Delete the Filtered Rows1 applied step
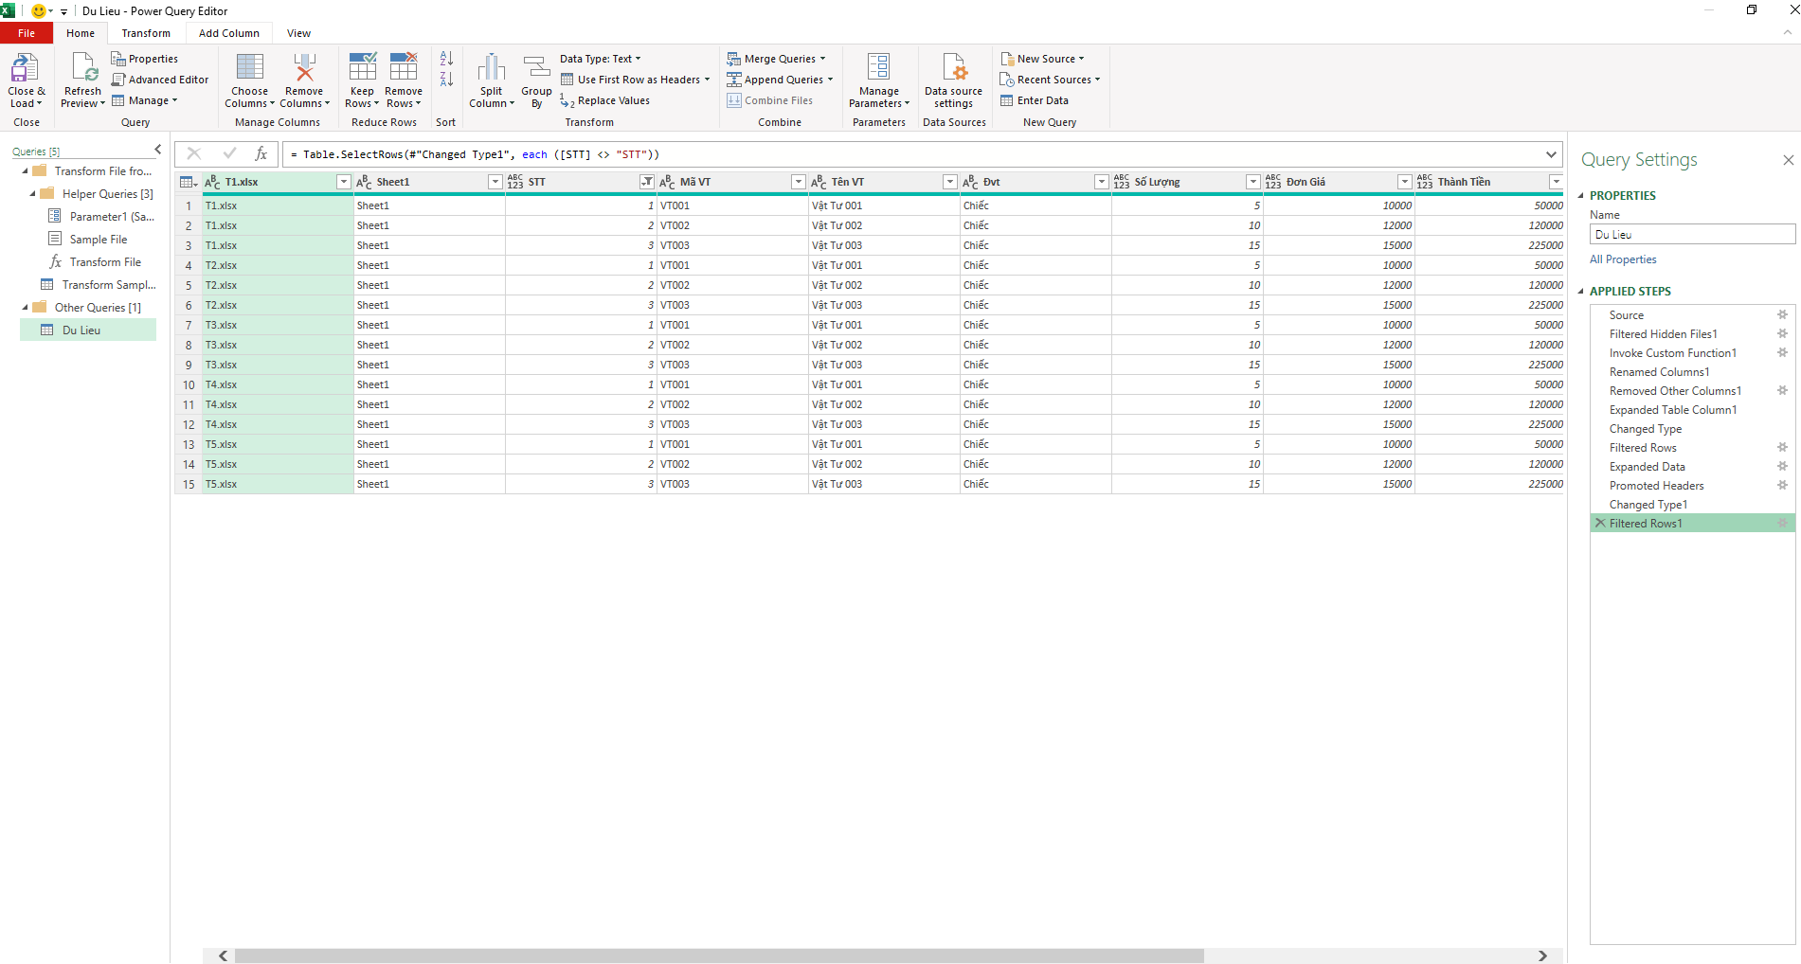The image size is (1801, 964). (1600, 523)
